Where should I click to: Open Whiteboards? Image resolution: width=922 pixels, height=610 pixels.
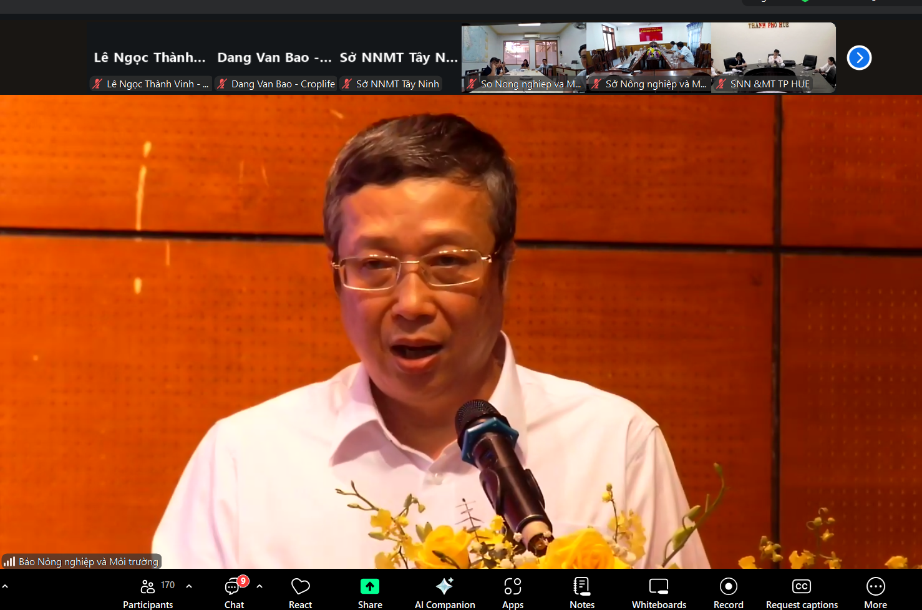pos(659,593)
